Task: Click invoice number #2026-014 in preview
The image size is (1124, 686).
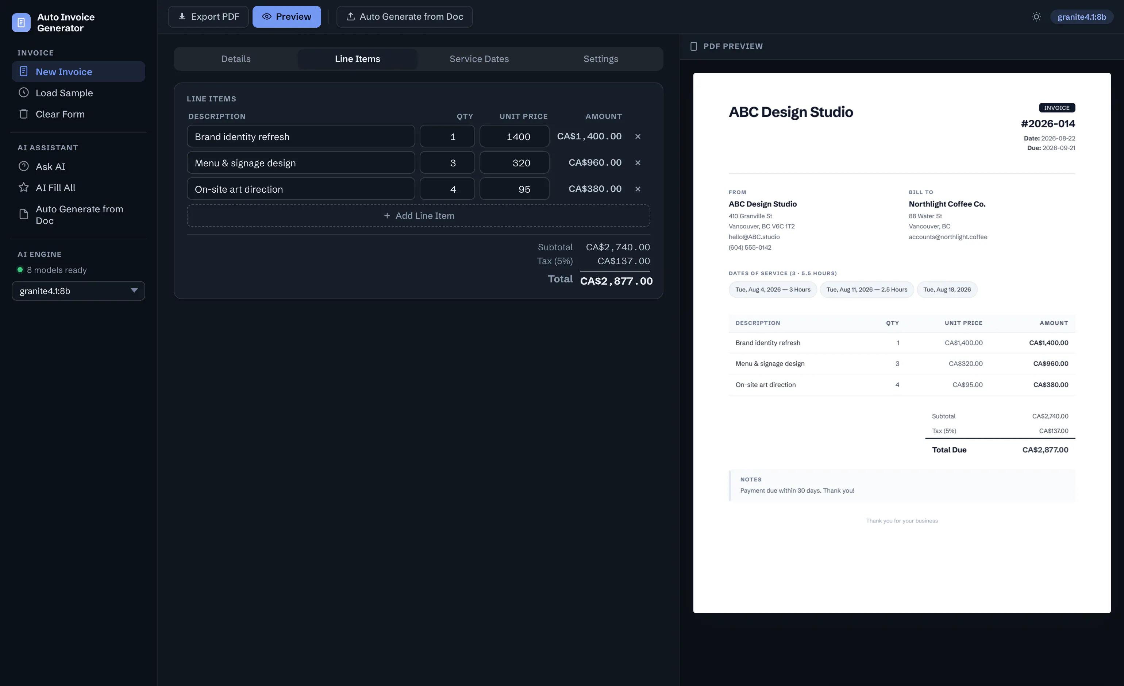Action: pyautogui.click(x=1048, y=124)
